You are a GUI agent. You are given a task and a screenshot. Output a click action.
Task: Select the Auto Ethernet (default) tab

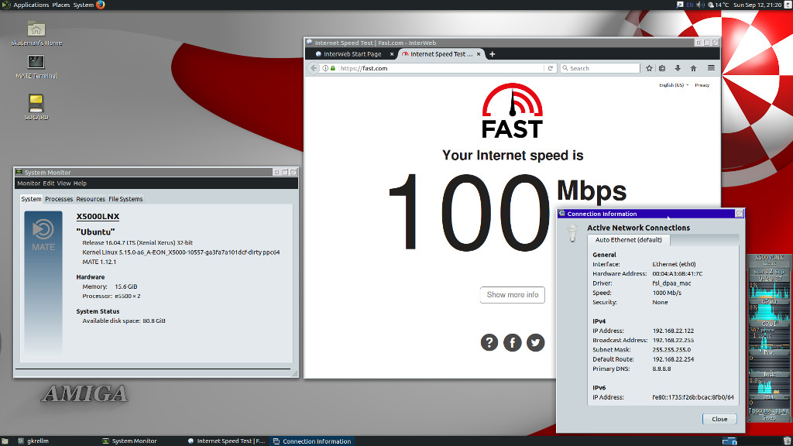(x=628, y=240)
